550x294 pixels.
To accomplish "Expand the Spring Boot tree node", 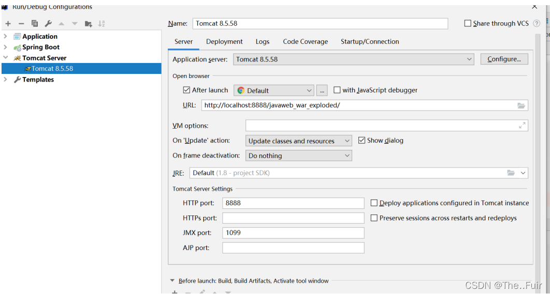I will point(5,47).
